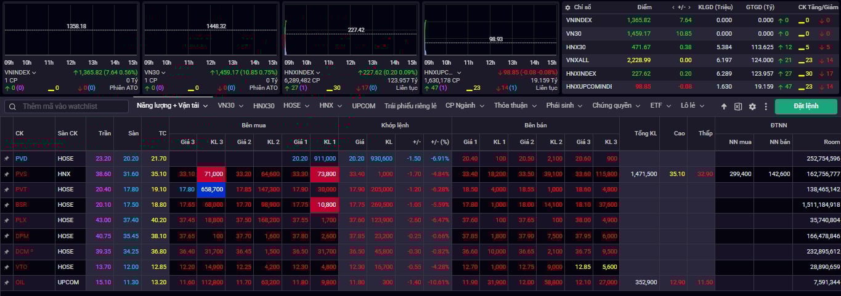Image resolution: width=841 pixels, height=296 pixels.
Task: Open price board settings gear icon
Action: click(752, 106)
